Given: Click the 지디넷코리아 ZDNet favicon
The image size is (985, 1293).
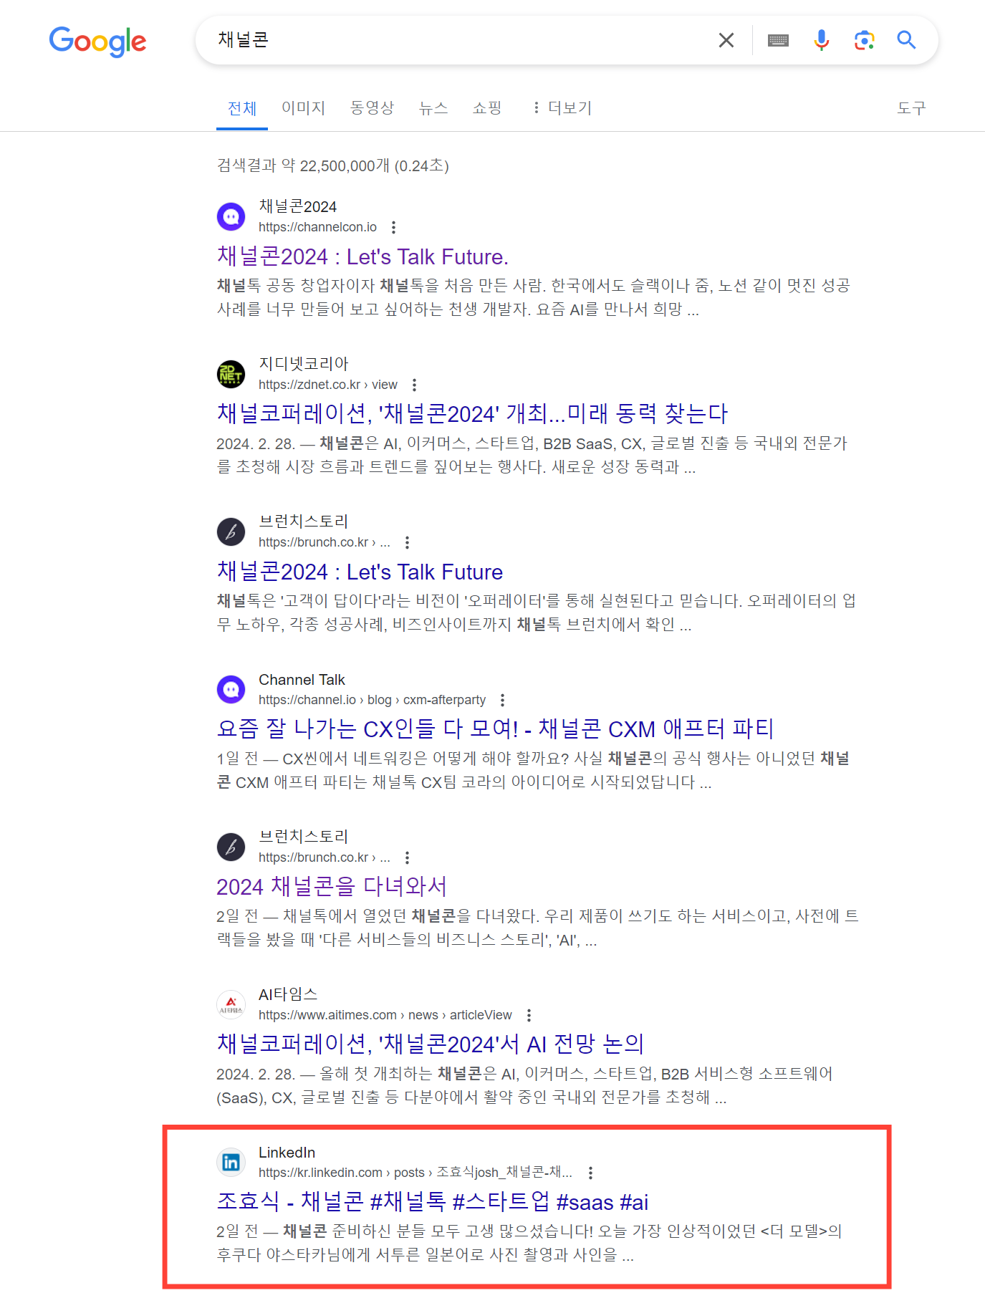Looking at the screenshot, I should tap(231, 374).
